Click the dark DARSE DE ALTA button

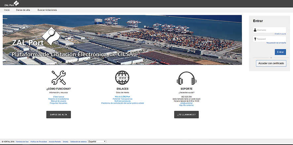pos(59,115)
